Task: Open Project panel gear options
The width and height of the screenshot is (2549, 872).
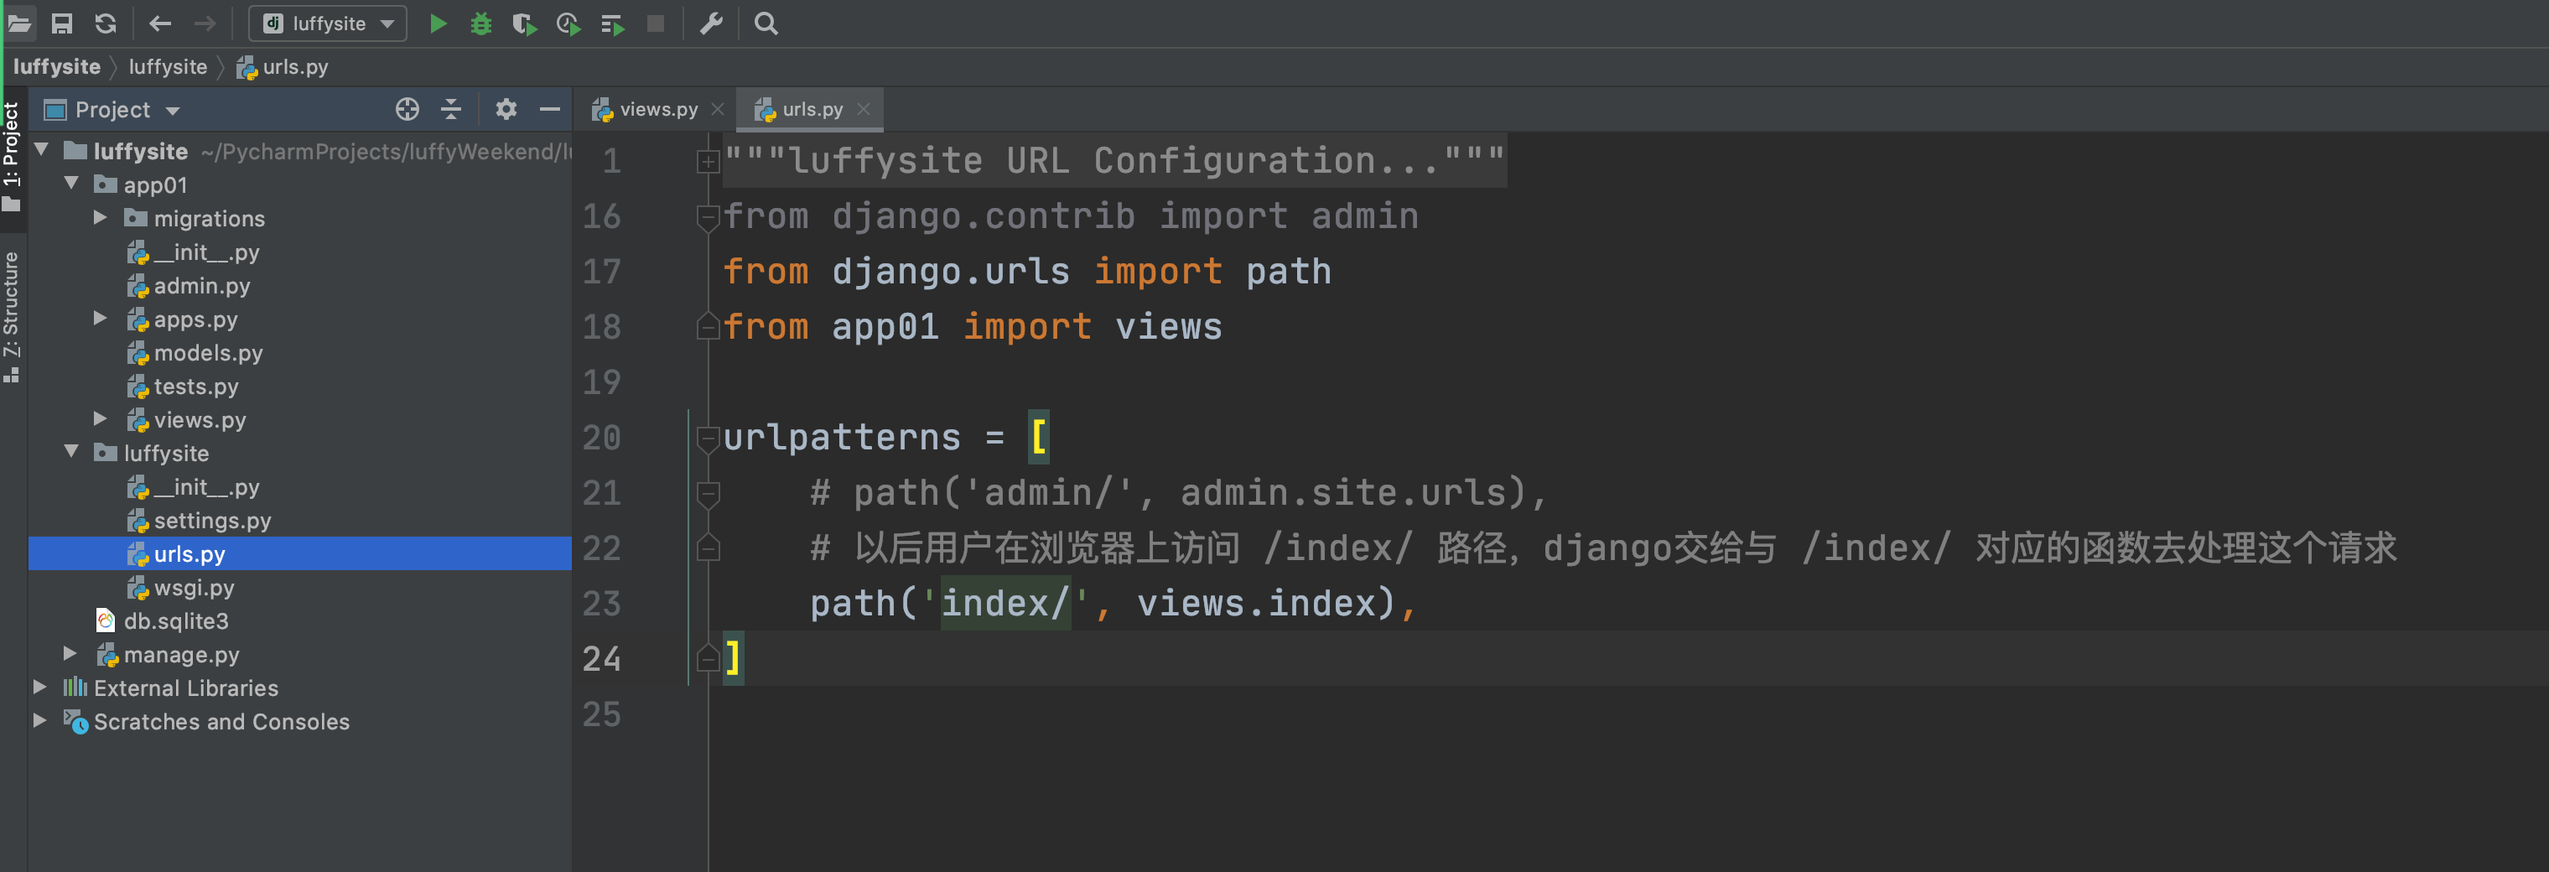Action: click(506, 110)
